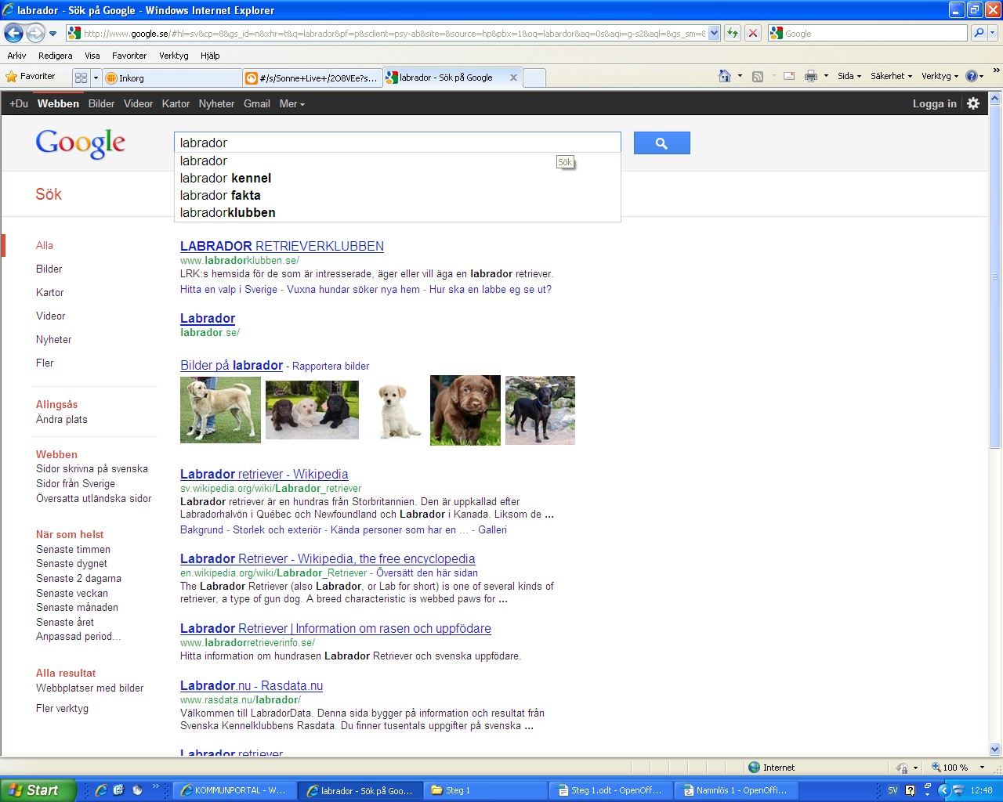Open the Sida dropdown menu
This screenshot has height=802, width=1003.
tap(849, 76)
